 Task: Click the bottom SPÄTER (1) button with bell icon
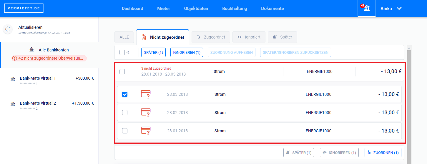(299, 153)
